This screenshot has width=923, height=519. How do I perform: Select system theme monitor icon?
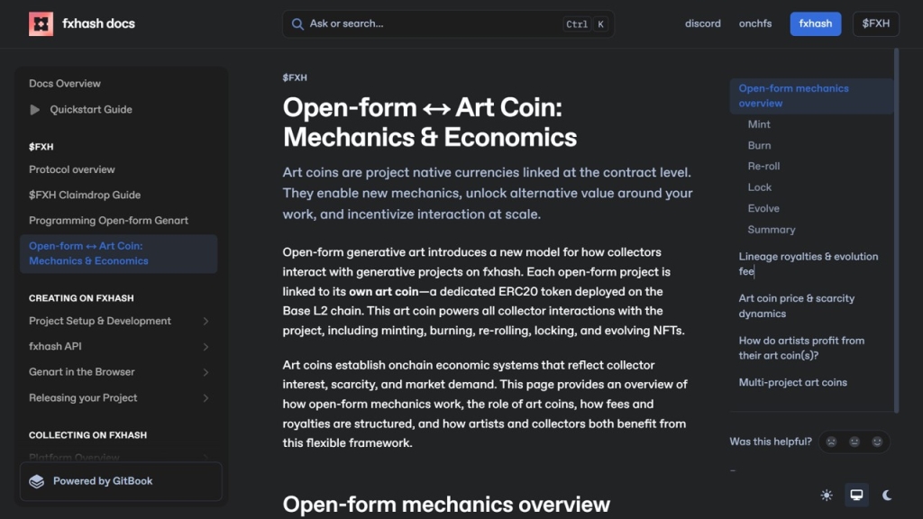pos(856,495)
